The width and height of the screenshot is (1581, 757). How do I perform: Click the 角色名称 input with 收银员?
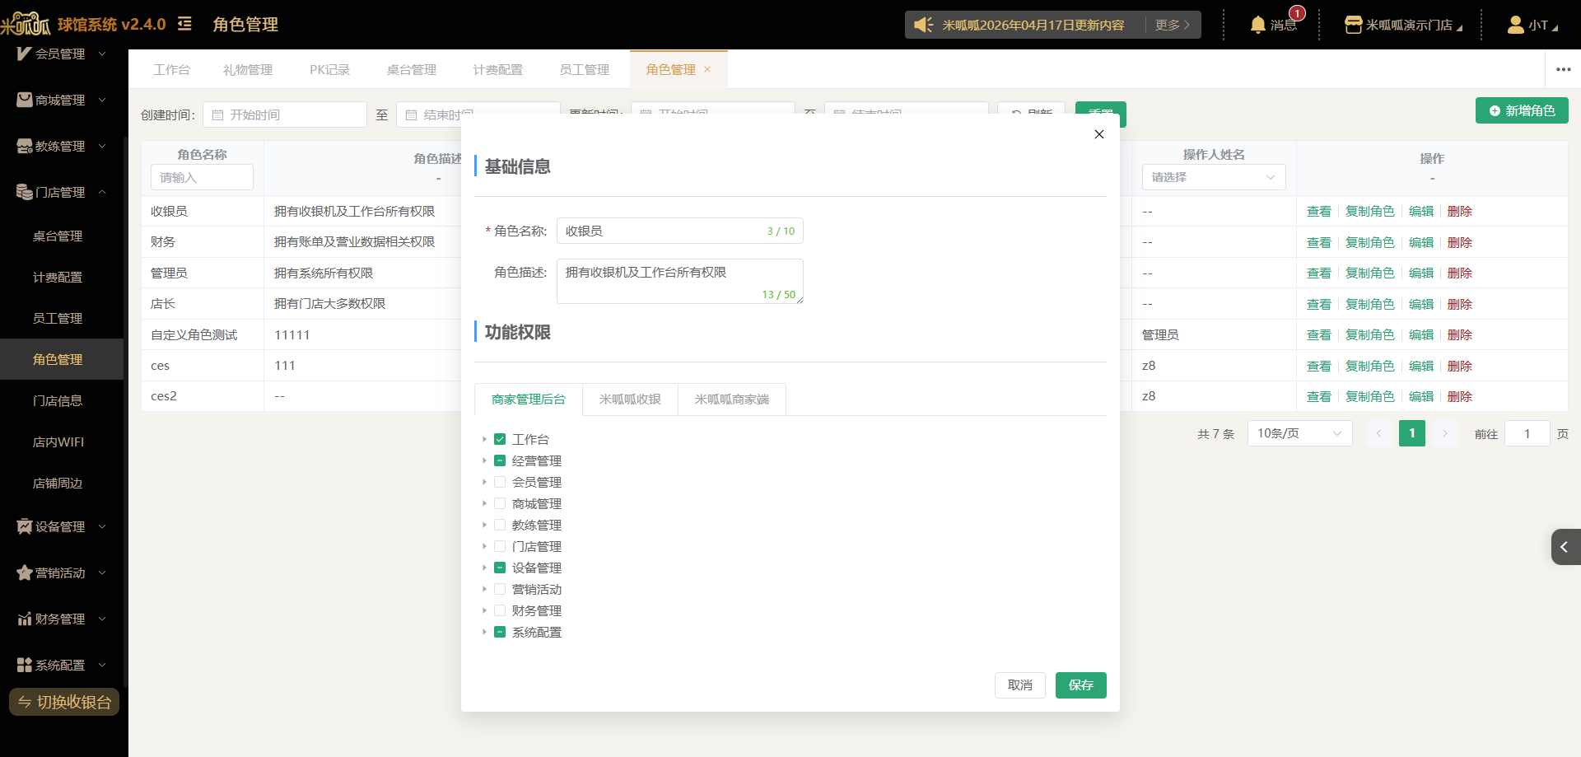point(680,231)
